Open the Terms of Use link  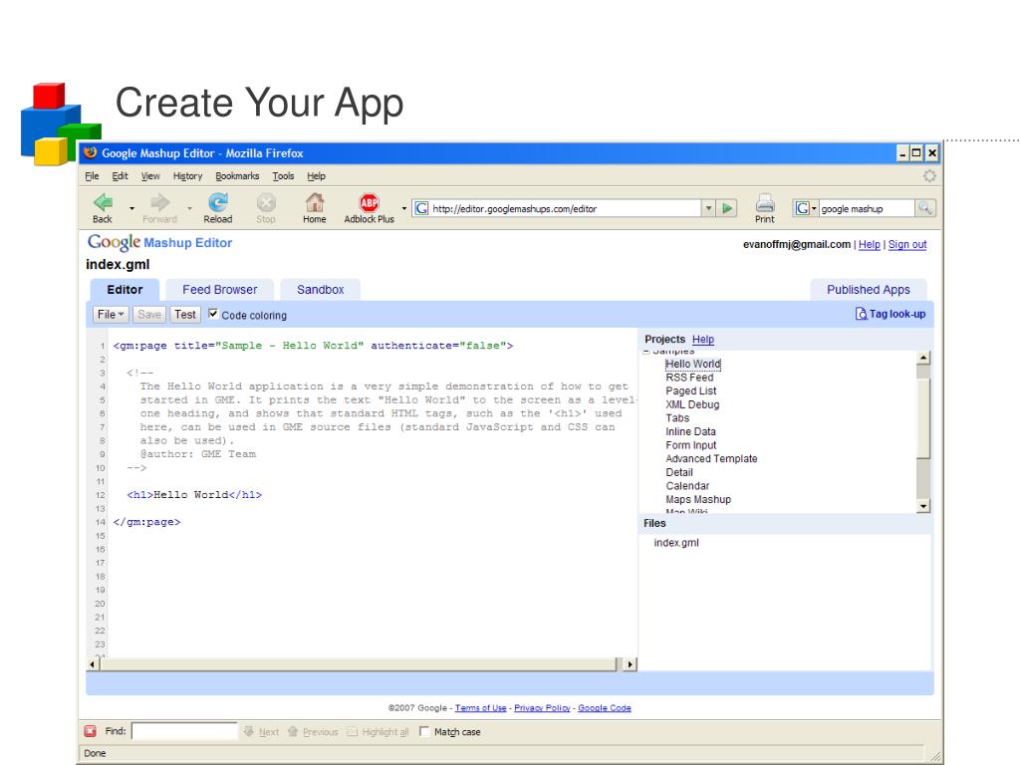coord(481,708)
